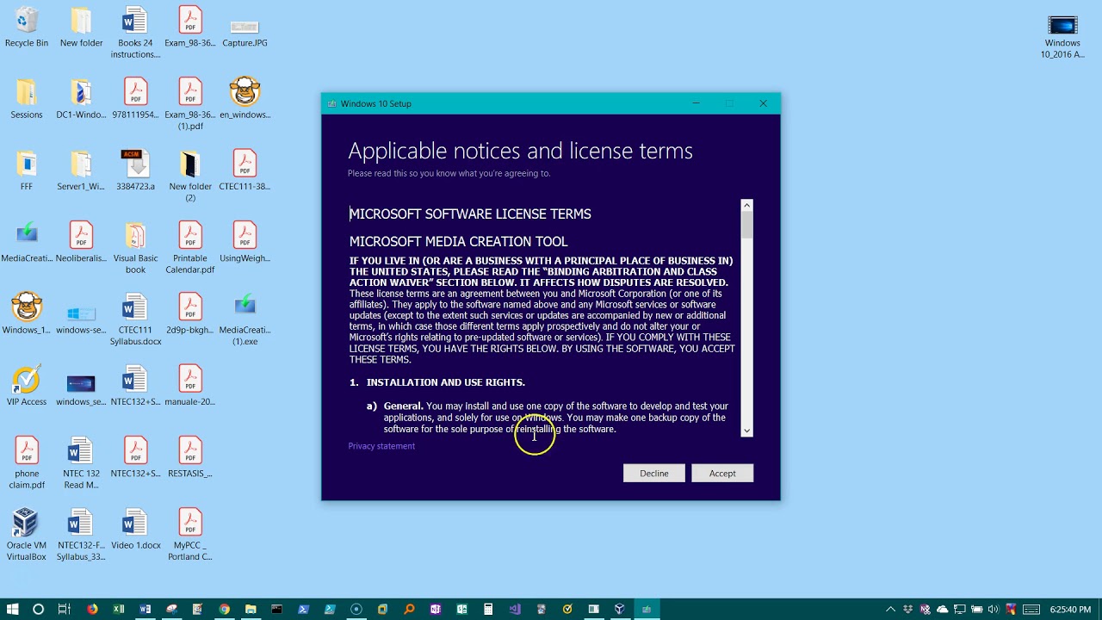Select the Sessions folder on desktop
Viewport: 1102px width, 620px height.
pos(27,98)
